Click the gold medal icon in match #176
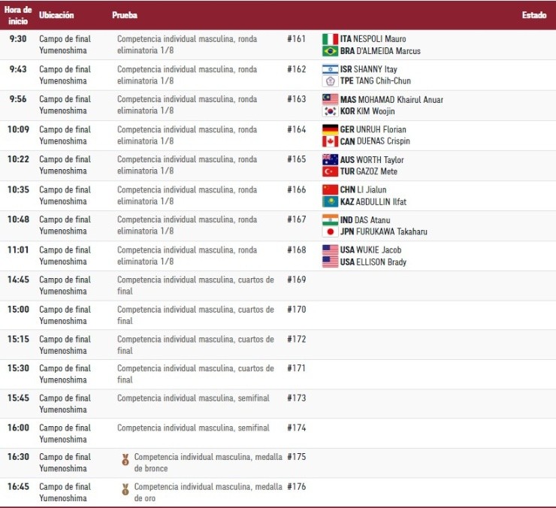Image resolution: width=556 pixels, height=508 pixels. coord(125,490)
